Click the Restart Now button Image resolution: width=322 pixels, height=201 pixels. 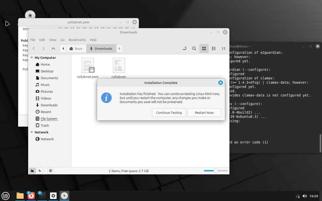coord(204,113)
